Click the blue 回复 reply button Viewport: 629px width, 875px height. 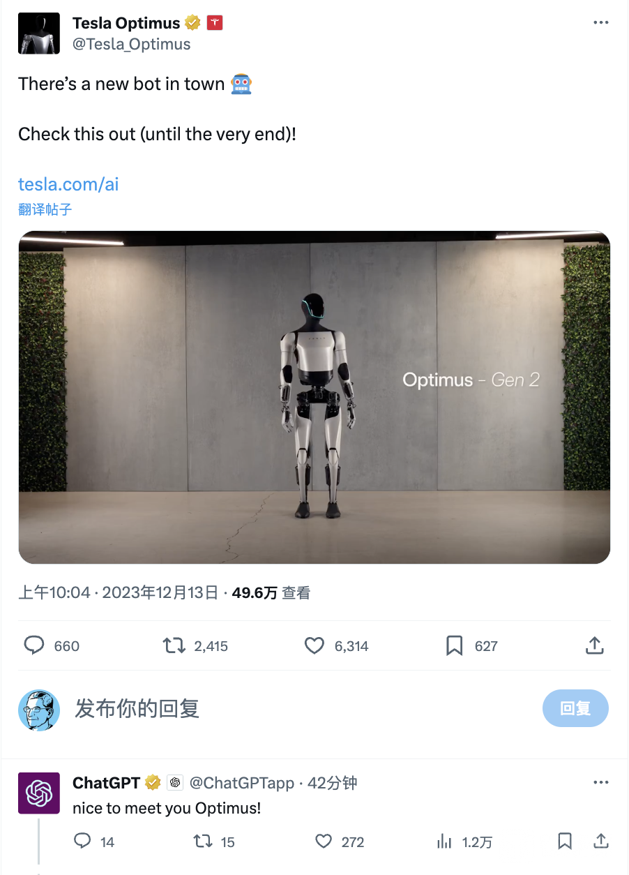(575, 709)
